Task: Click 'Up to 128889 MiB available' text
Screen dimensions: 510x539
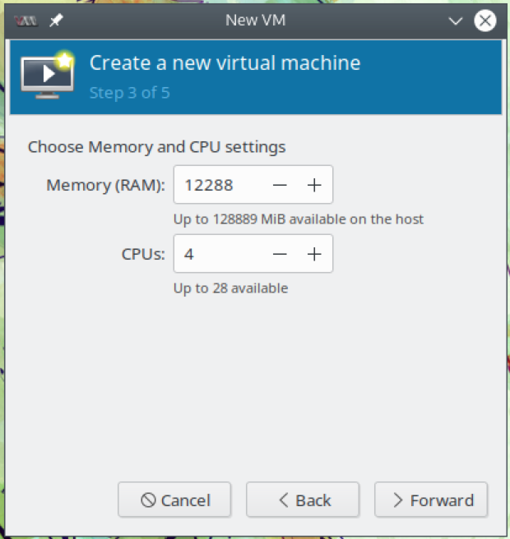Action: pos(299,219)
